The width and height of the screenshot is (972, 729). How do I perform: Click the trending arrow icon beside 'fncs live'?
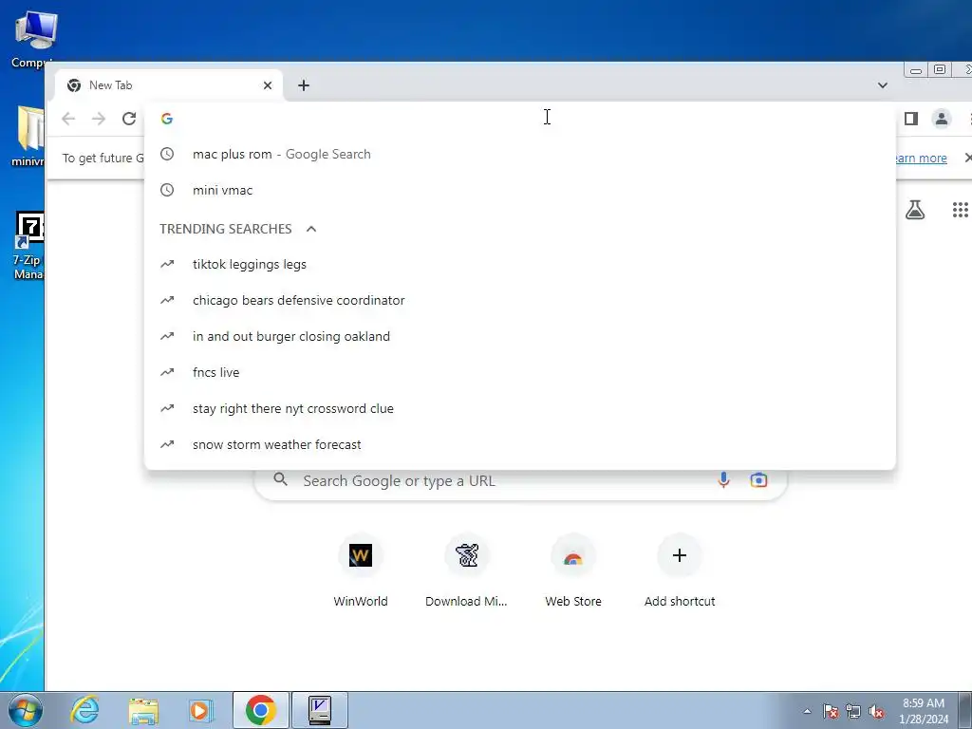[167, 372]
